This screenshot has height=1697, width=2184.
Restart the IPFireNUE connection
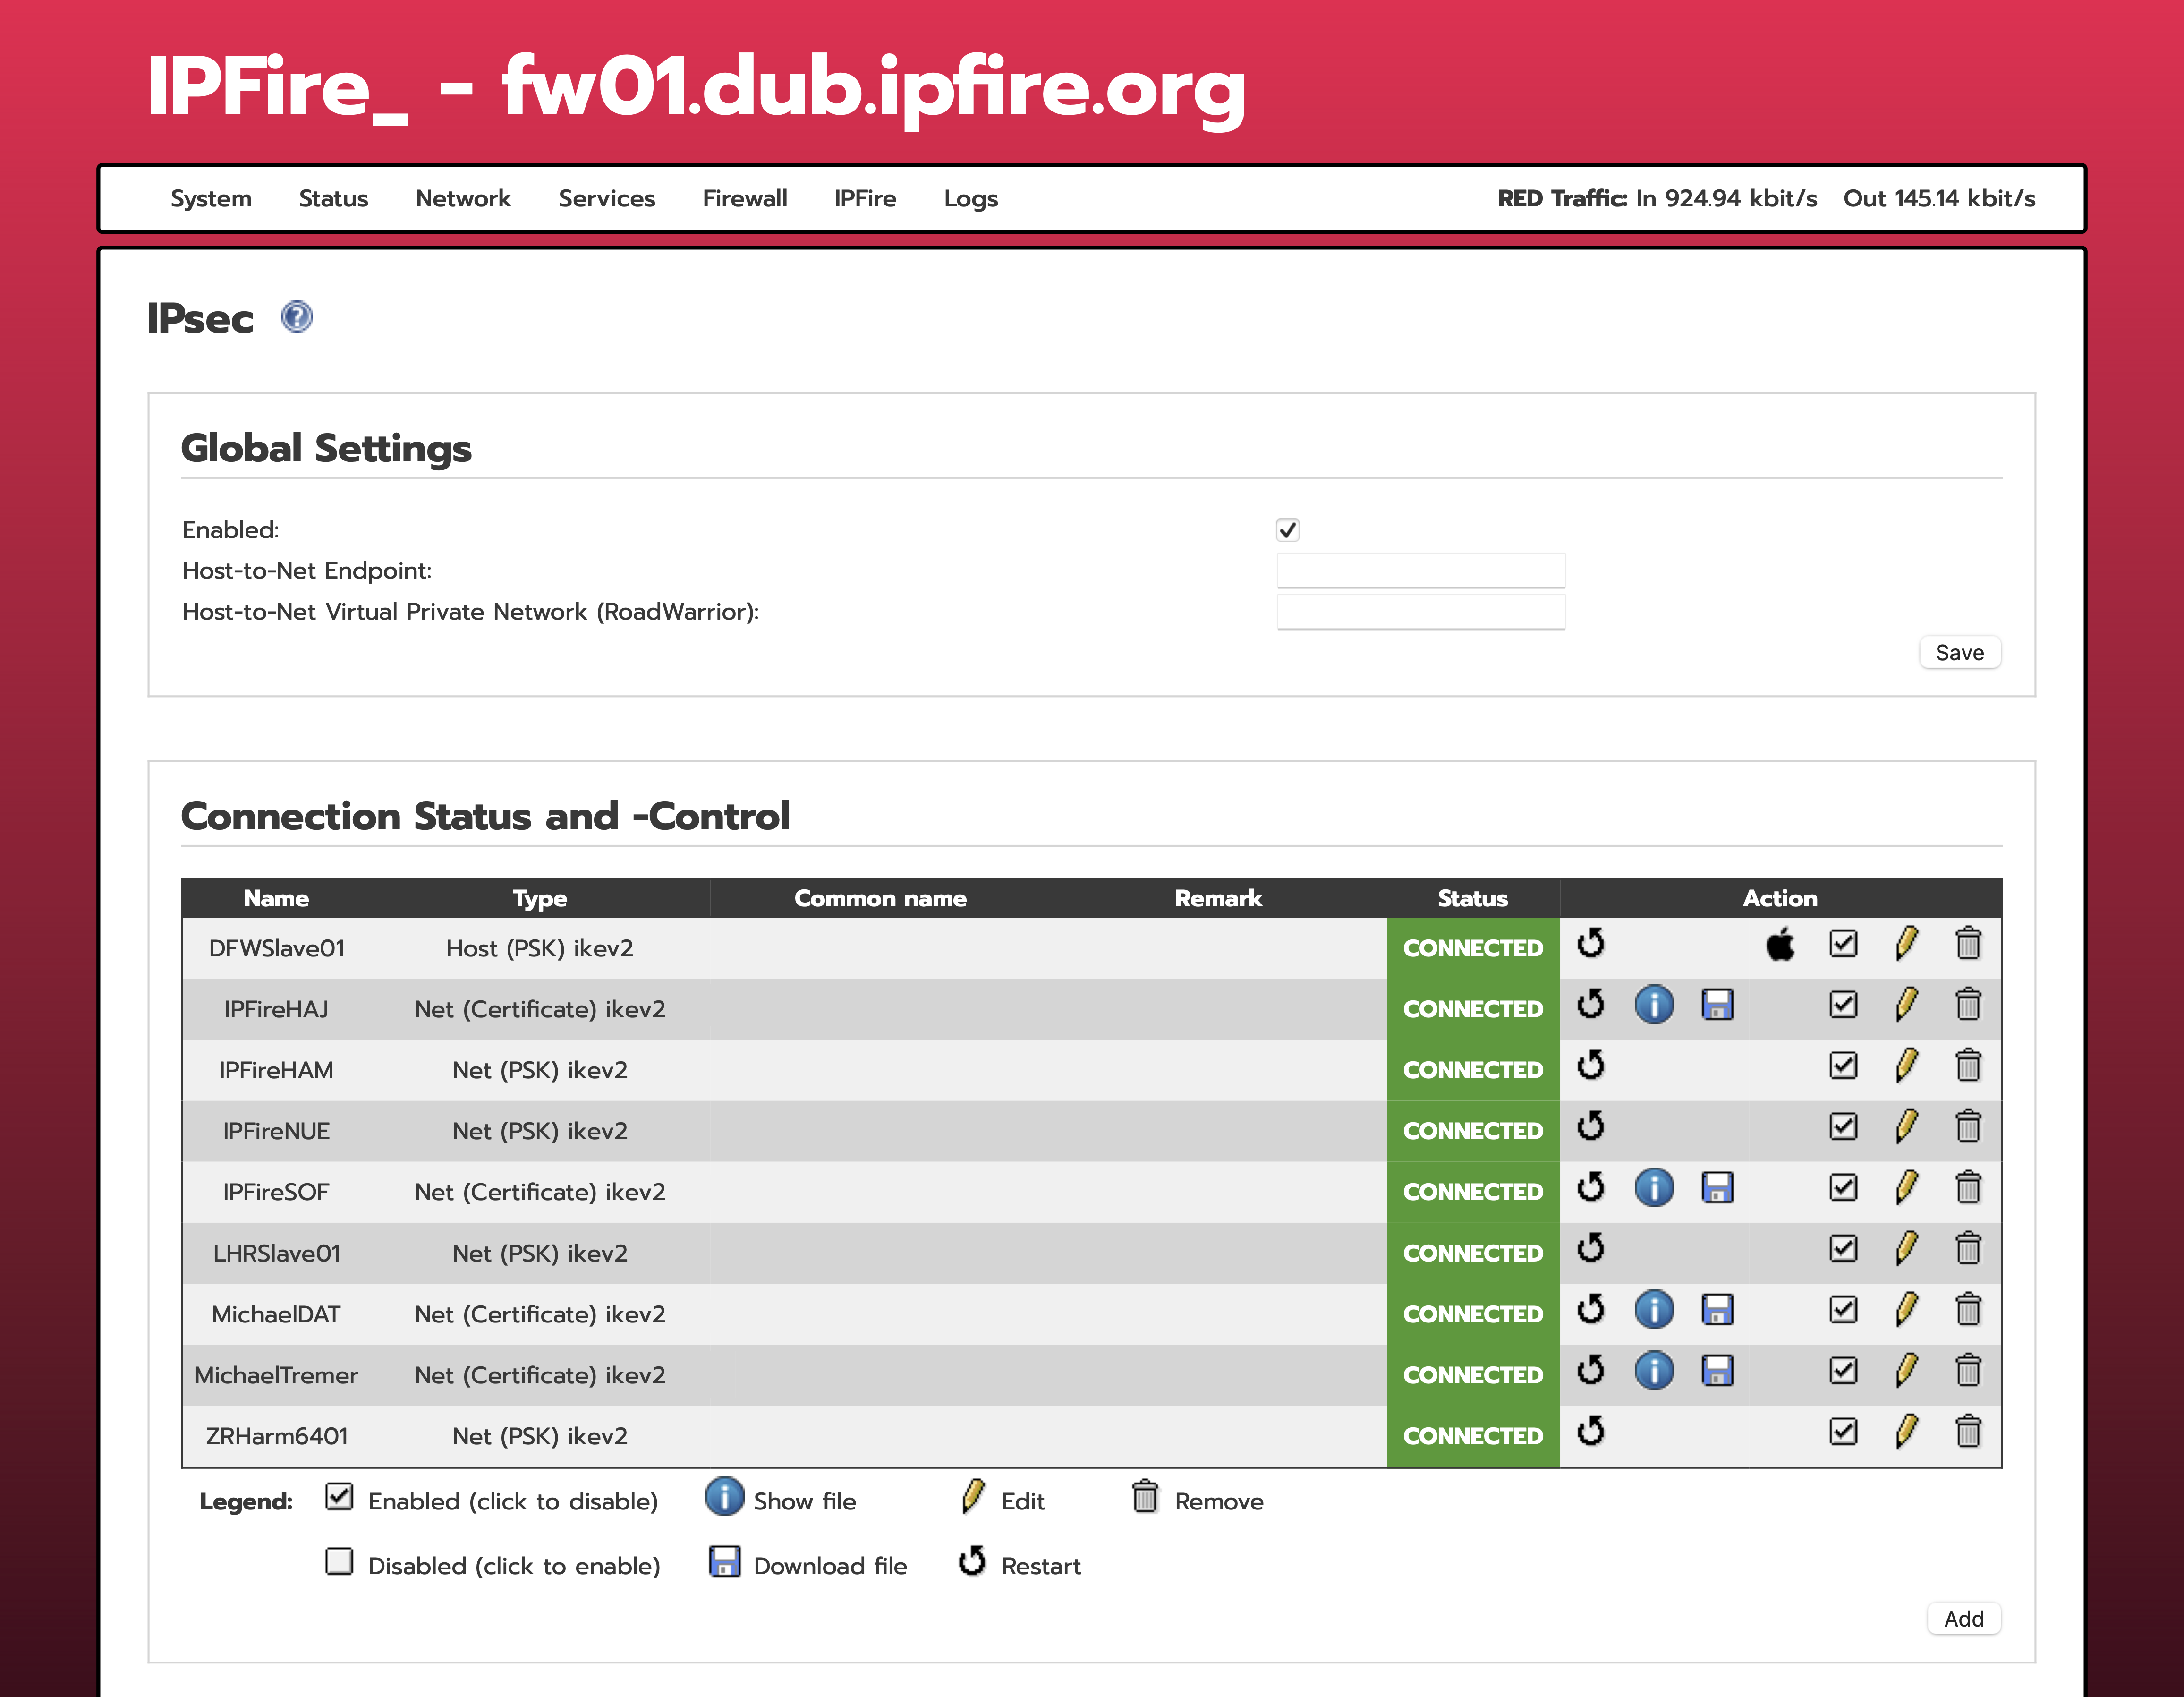tap(1590, 1126)
